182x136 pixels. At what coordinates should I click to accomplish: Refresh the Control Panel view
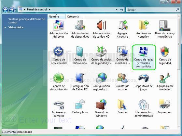pos(122,10)
